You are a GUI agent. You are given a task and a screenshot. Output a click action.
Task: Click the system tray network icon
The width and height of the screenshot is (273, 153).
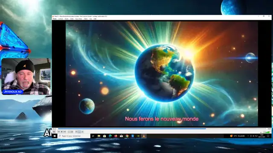[x=256, y=136]
